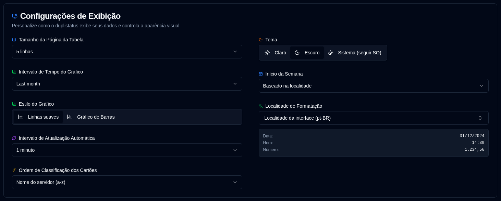This screenshot has width=501, height=201.
Task: Click the Data: preview label
Action: click(268, 136)
